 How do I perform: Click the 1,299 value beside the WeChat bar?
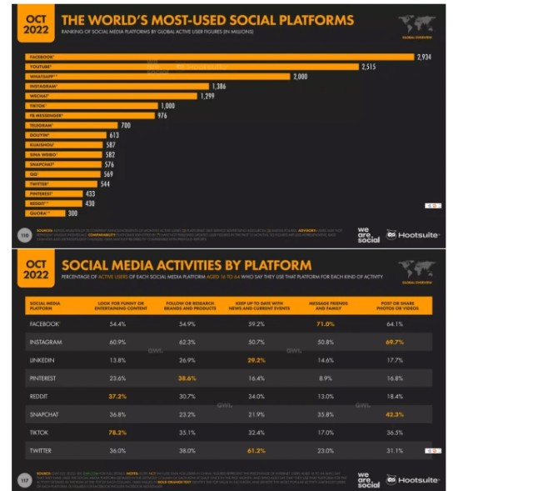click(207, 97)
